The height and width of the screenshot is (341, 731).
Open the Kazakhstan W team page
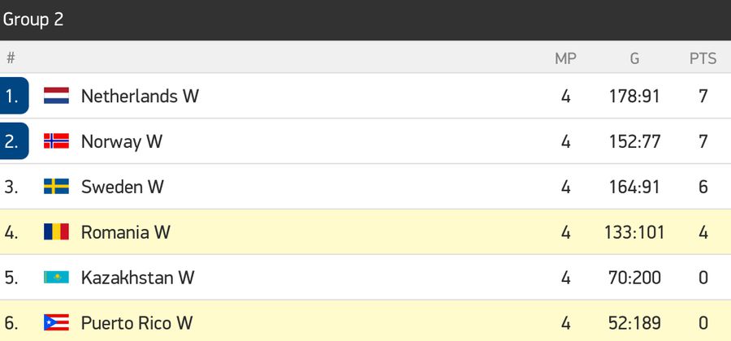pyautogui.click(x=137, y=278)
